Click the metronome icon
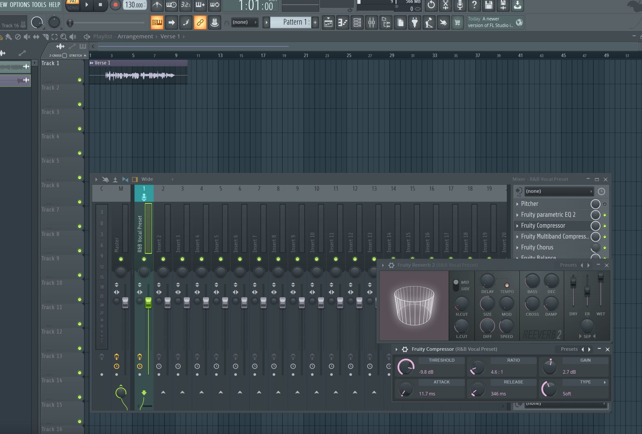Screen dimensions: 642x434 157,5
